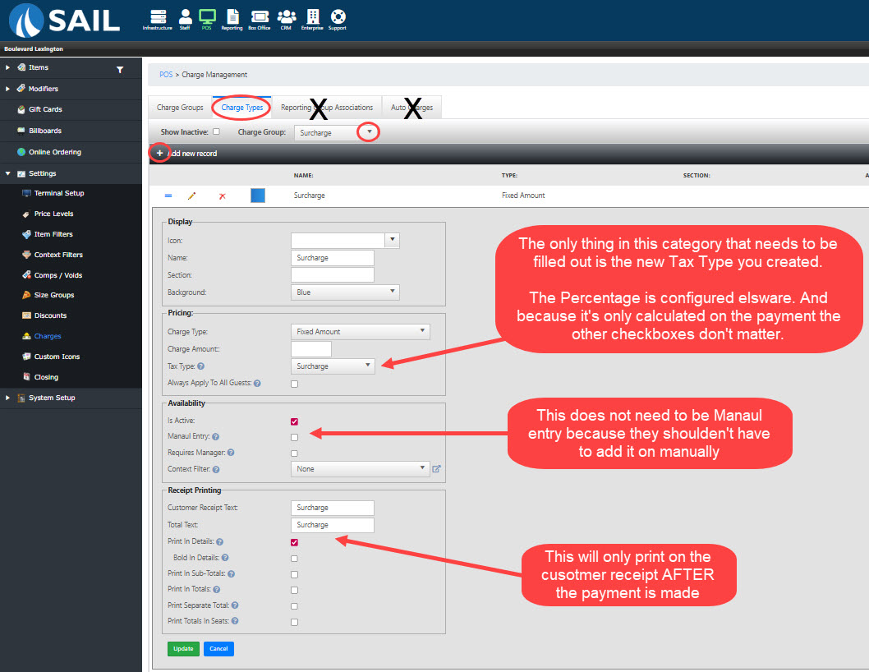Click the pencil edit icon for Surcharge
This screenshot has height=672, width=869.
(192, 196)
